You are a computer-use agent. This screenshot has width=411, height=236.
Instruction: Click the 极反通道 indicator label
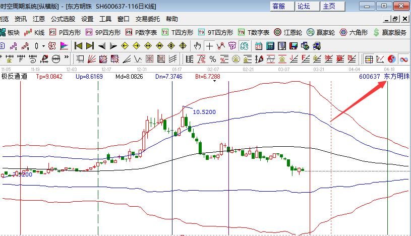tap(14, 77)
